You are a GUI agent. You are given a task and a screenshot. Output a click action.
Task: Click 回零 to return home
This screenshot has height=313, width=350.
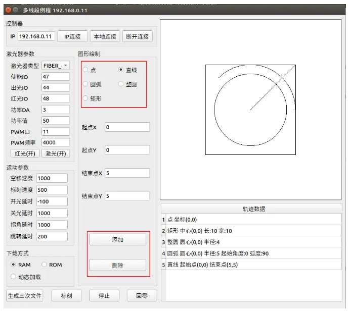point(142,296)
